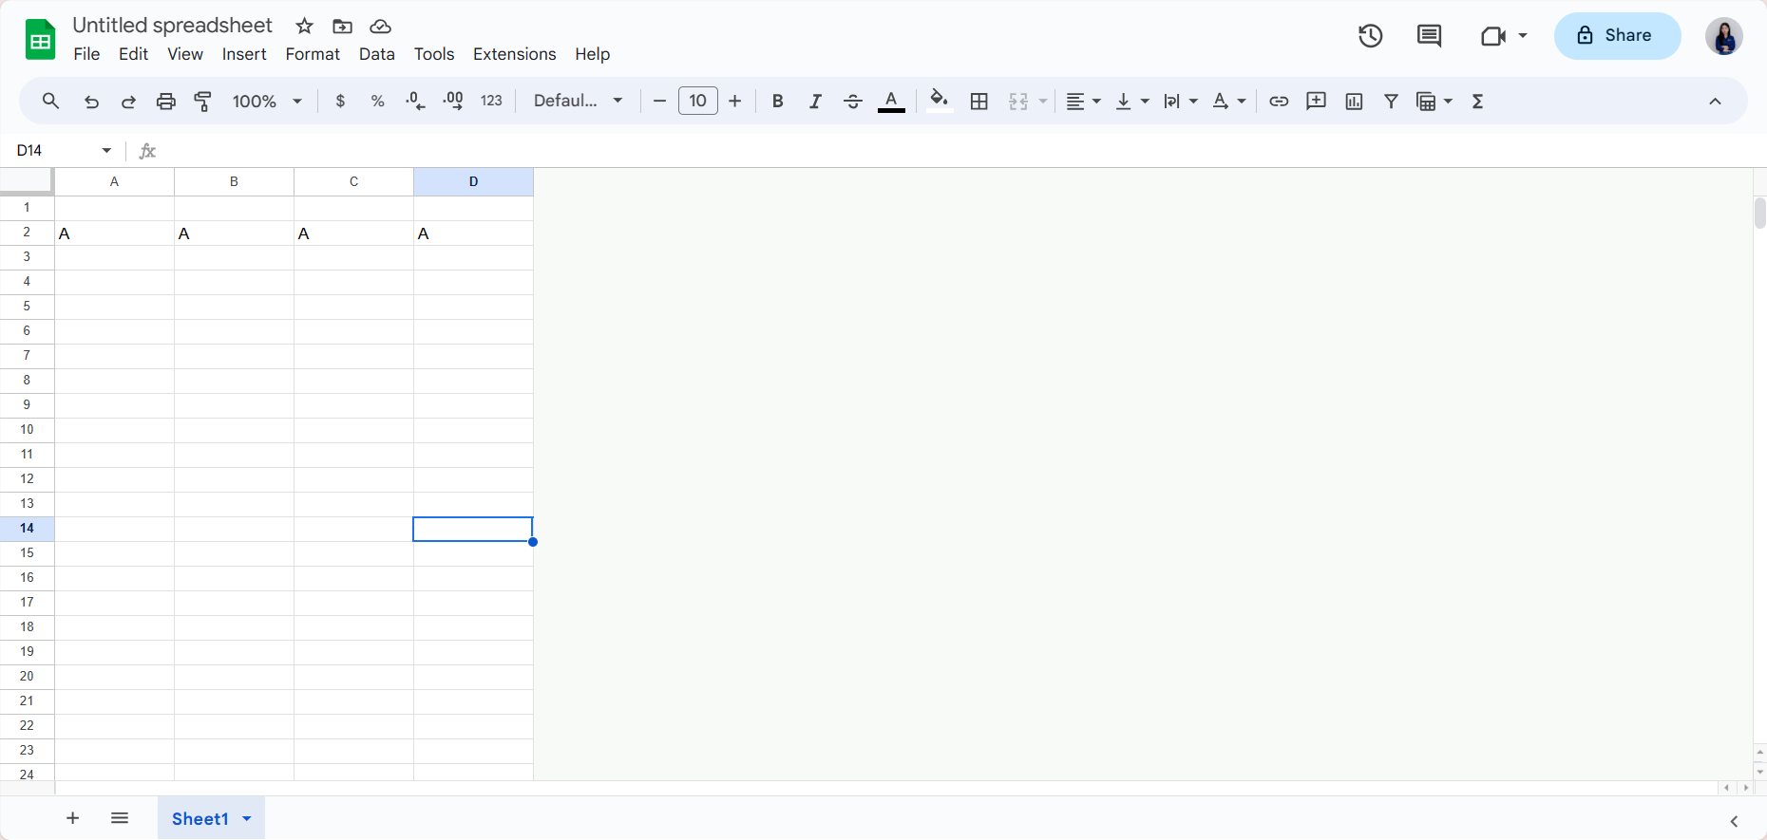Toggle strikethrough formatting
This screenshot has height=840, width=1767.
(x=852, y=101)
